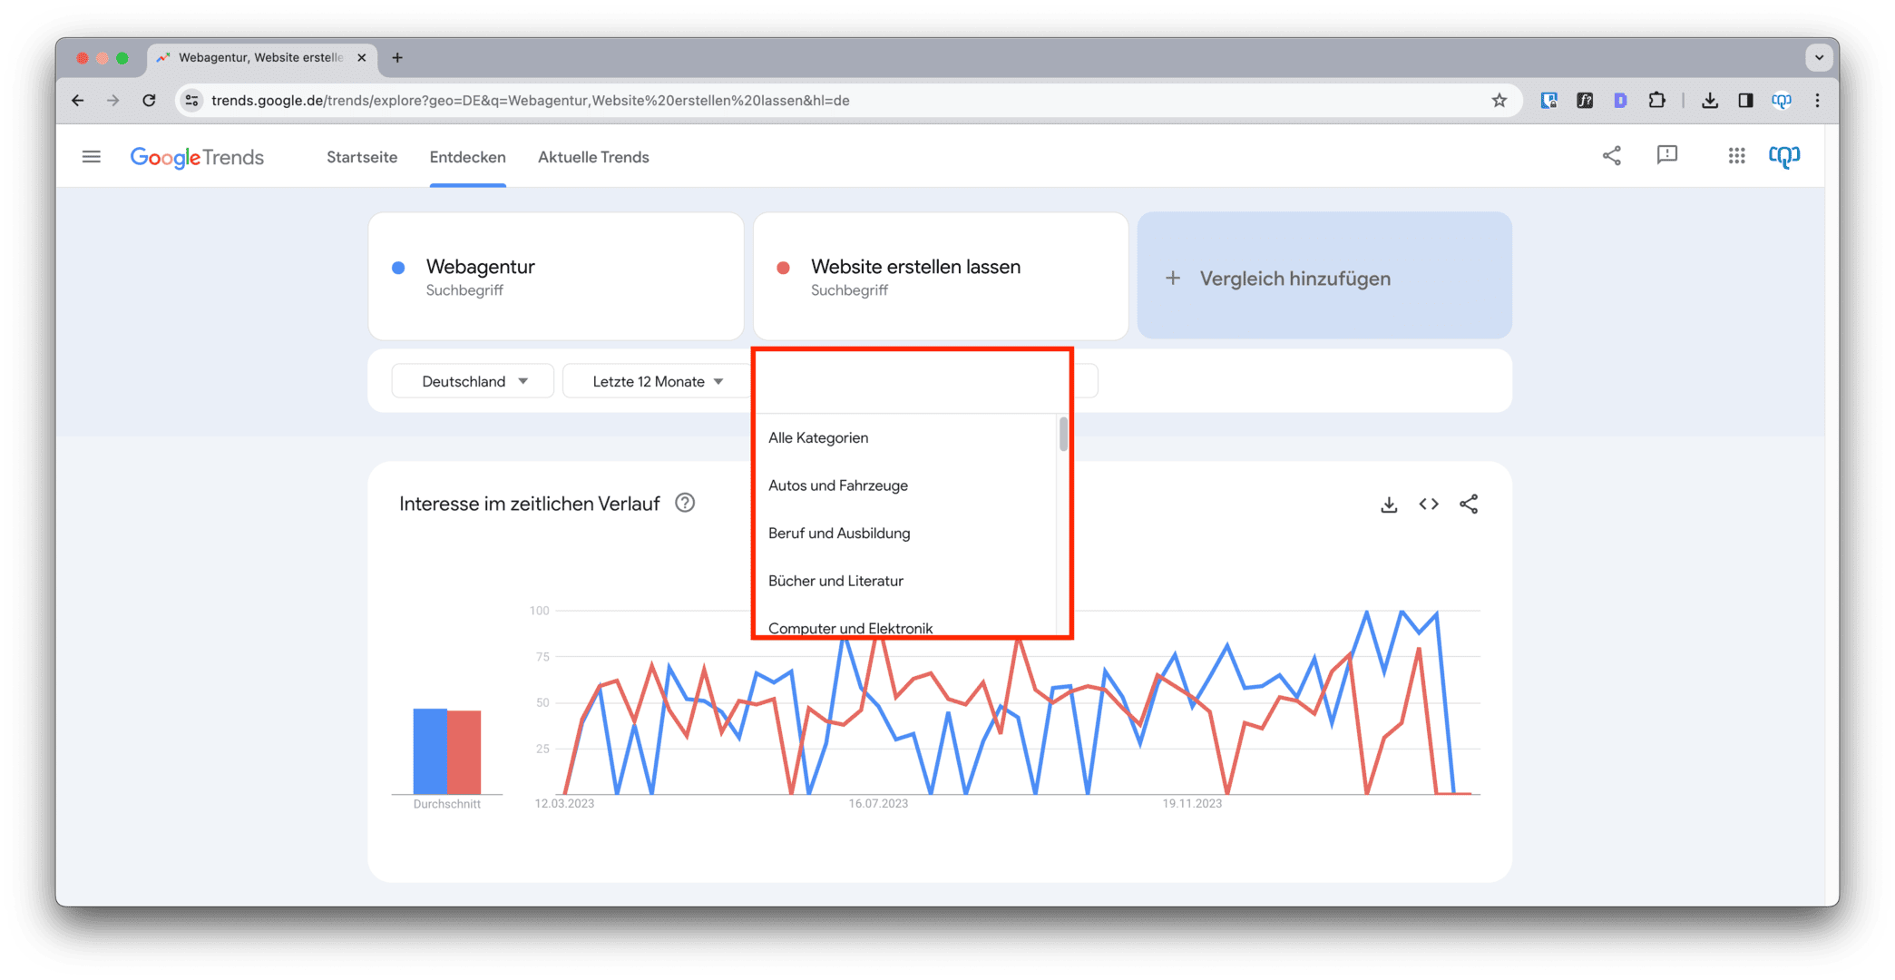Click the red Website erstellen lassen dot

tap(783, 268)
